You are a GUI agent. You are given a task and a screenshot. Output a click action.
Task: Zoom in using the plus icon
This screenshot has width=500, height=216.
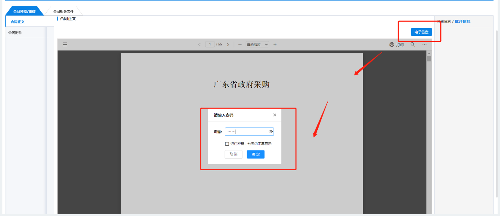pos(275,45)
